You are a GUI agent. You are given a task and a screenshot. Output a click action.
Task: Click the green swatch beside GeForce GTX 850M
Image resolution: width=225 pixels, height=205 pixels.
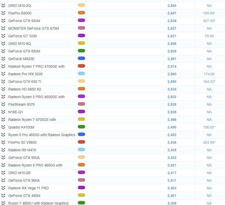pyautogui.click(x=81, y=51)
